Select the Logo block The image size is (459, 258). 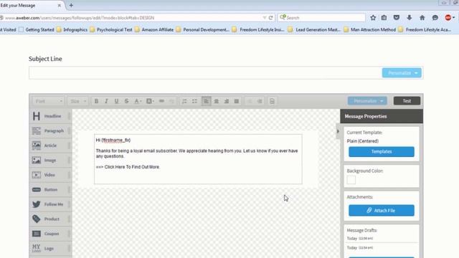click(50, 249)
